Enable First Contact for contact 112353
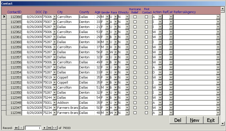The width and height of the screenshot is (226, 131). tap(146, 77)
